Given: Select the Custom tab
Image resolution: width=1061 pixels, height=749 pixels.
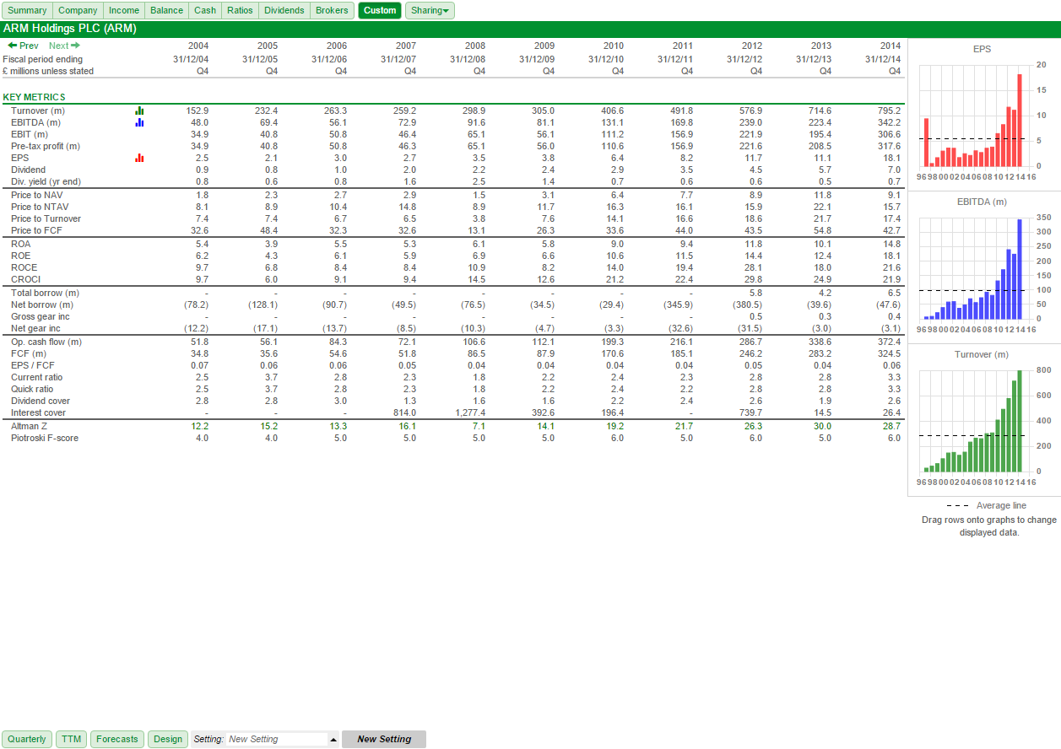Looking at the screenshot, I should (380, 10).
